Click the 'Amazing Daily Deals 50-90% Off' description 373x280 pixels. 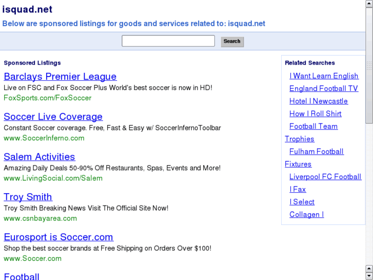(x=112, y=168)
